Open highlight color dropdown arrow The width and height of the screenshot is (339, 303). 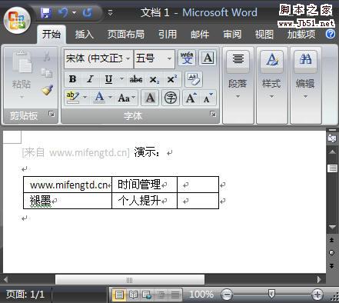tap(85, 98)
